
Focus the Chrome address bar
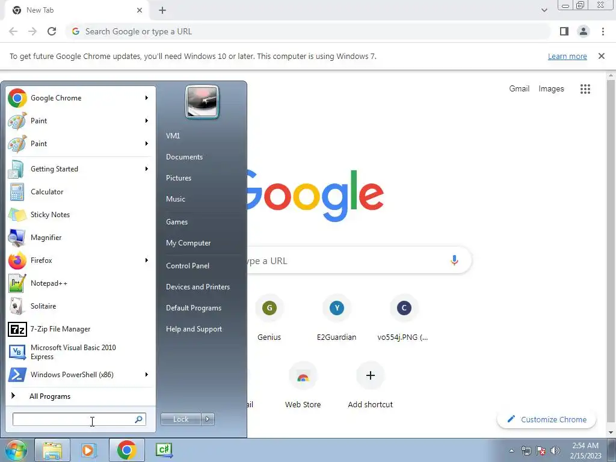pyautogui.click(x=309, y=31)
